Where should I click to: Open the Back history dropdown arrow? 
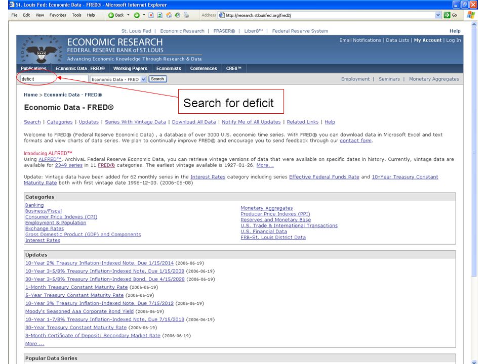[x=128, y=15]
